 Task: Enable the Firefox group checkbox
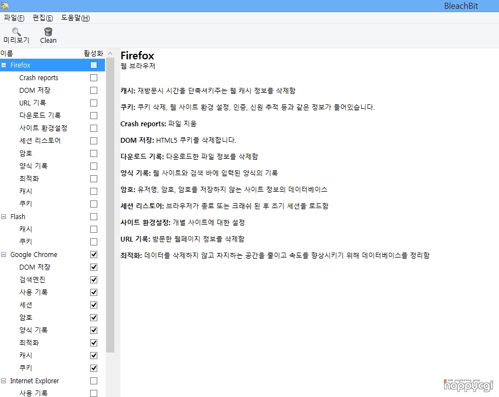click(x=93, y=65)
